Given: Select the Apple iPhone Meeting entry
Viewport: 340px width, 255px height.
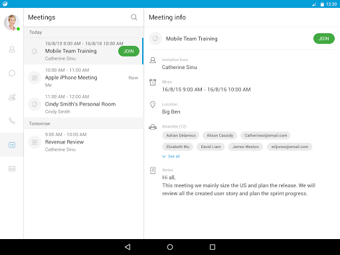Looking at the screenshot, I should pos(84,78).
